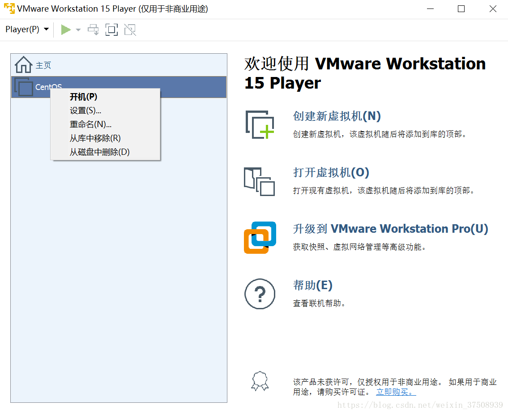Click the CentOS virtual machine icon
508x414 pixels.
coord(24,87)
